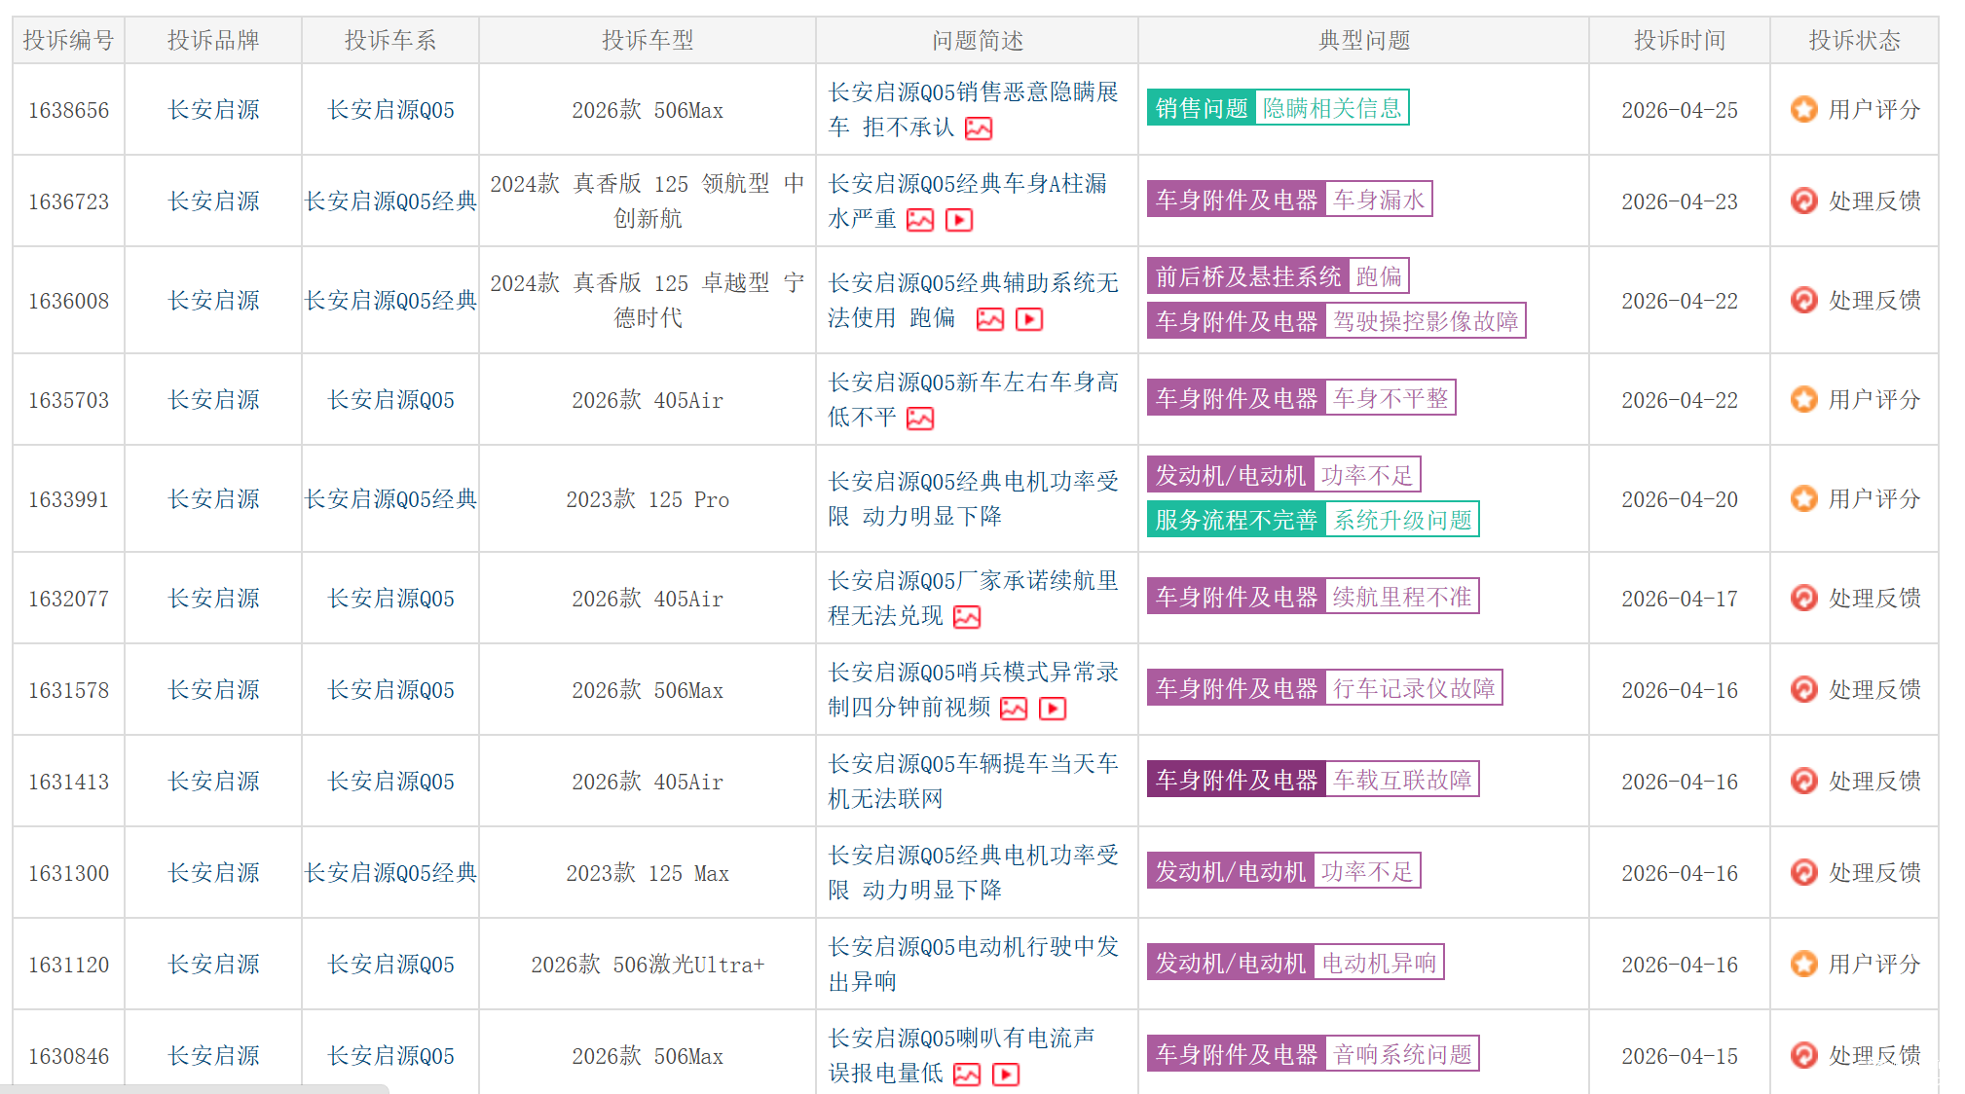
Task: Select the 驾驶操控影像故障 issue tag
Action: point(1426,321)
